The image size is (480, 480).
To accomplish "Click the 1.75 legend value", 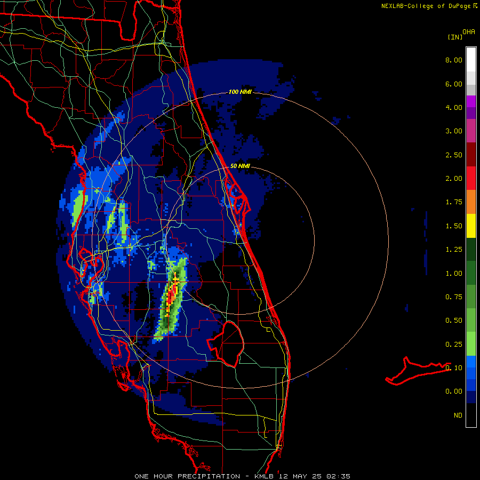I will [454, 202].
